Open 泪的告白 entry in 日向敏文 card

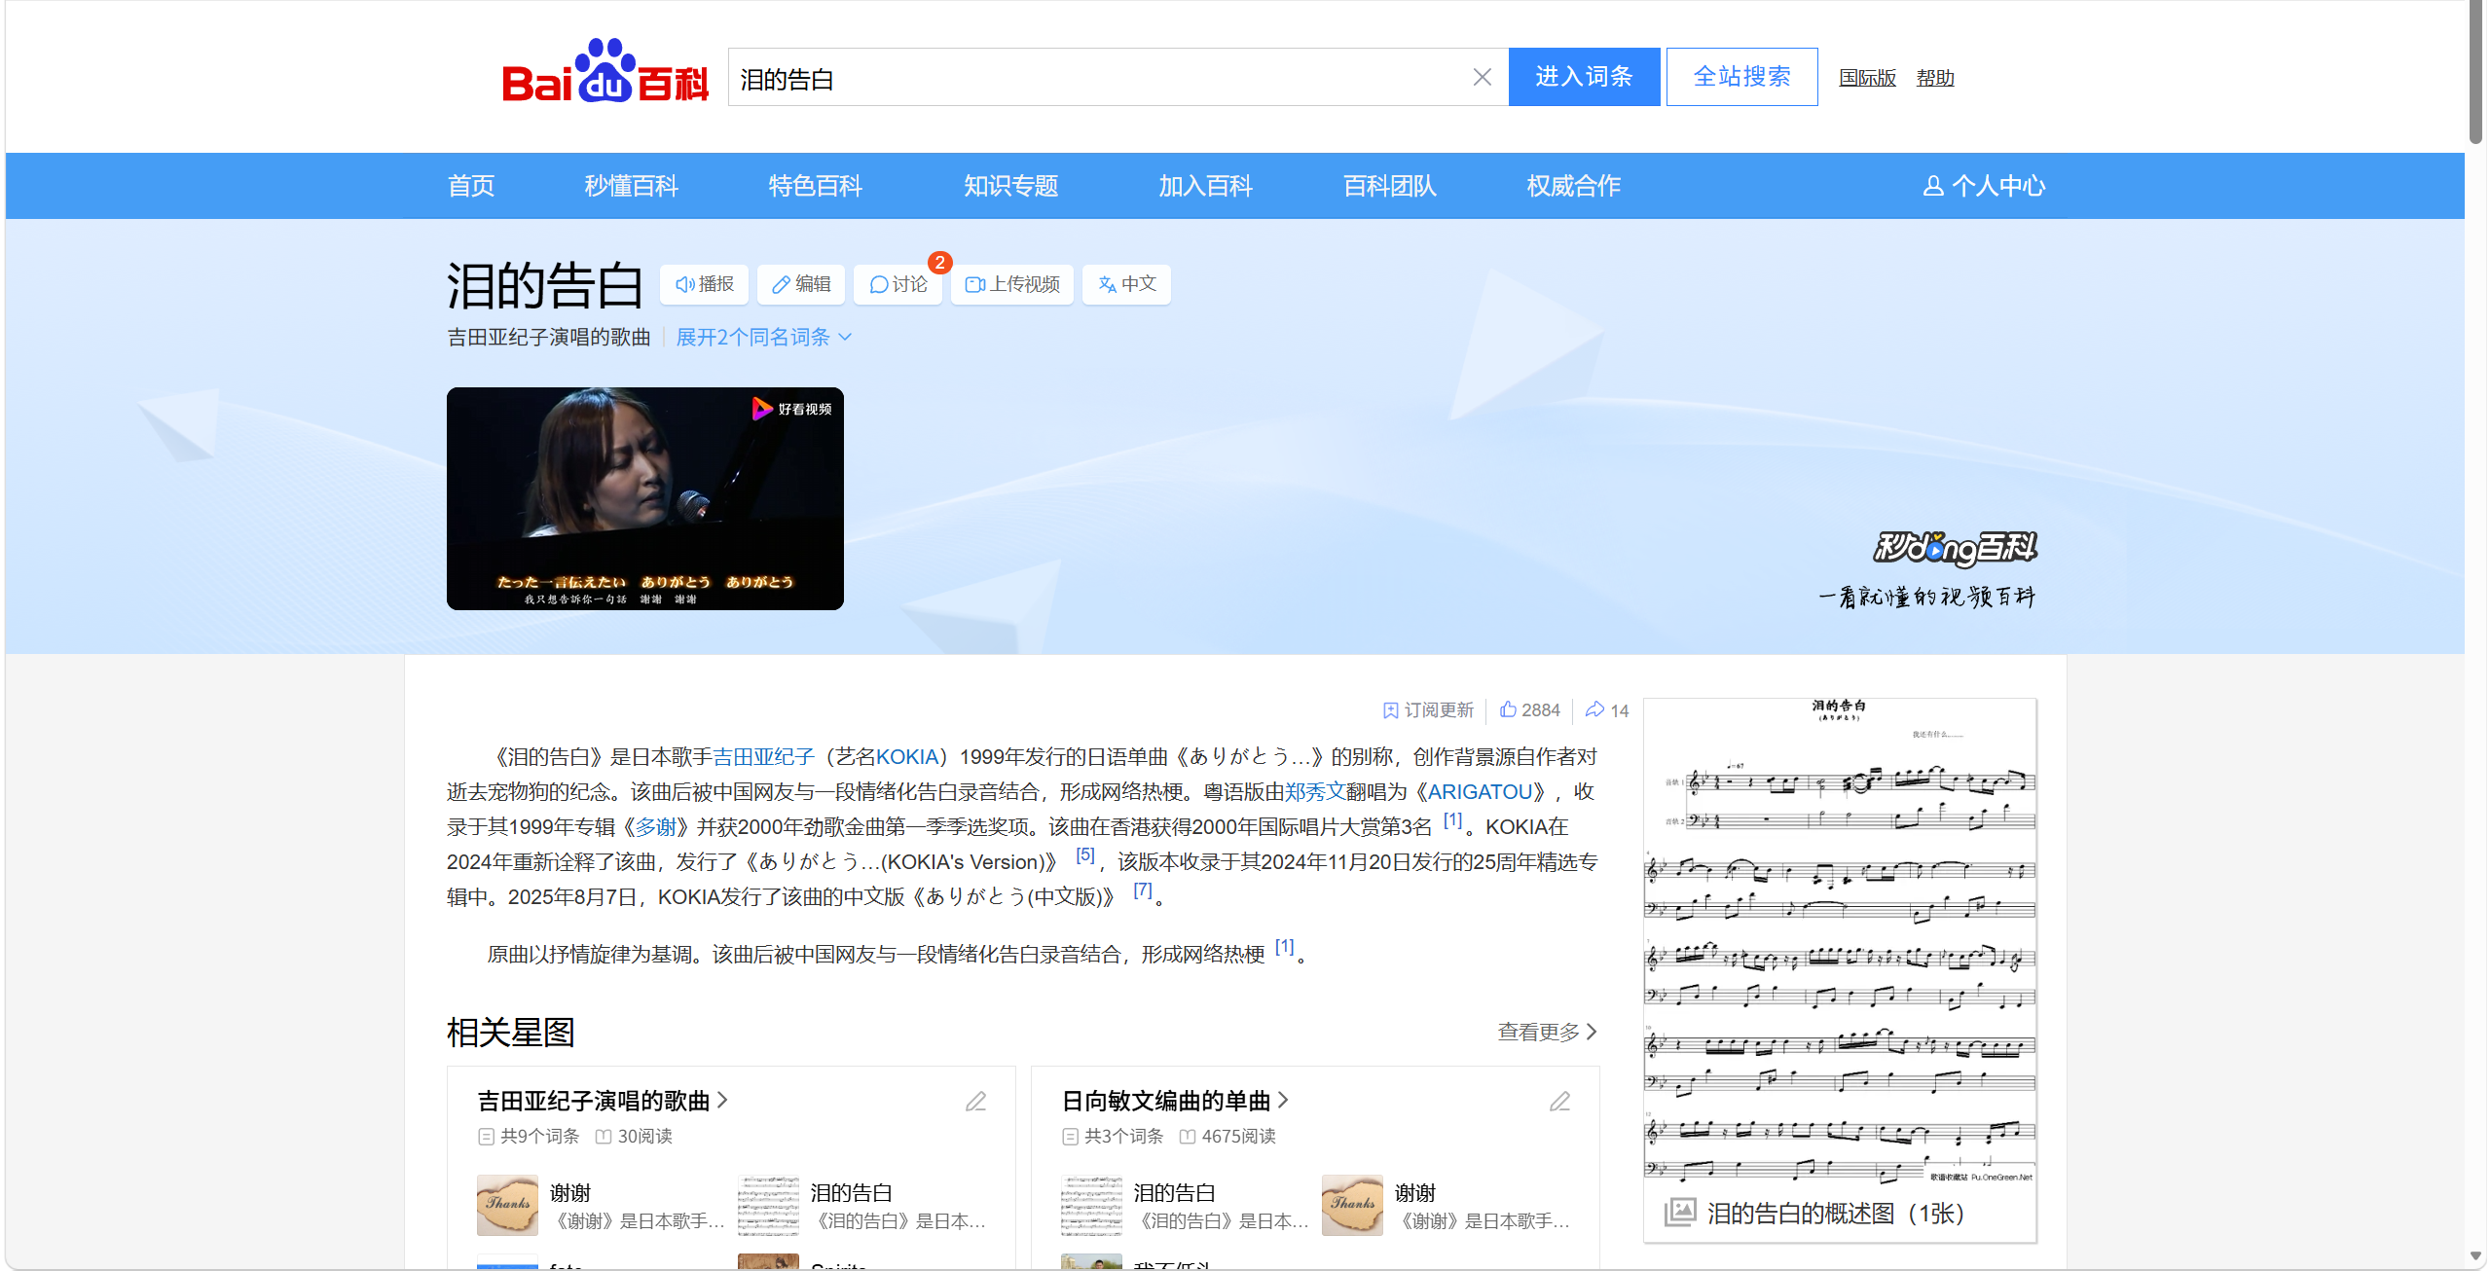click(1185, 1205)
